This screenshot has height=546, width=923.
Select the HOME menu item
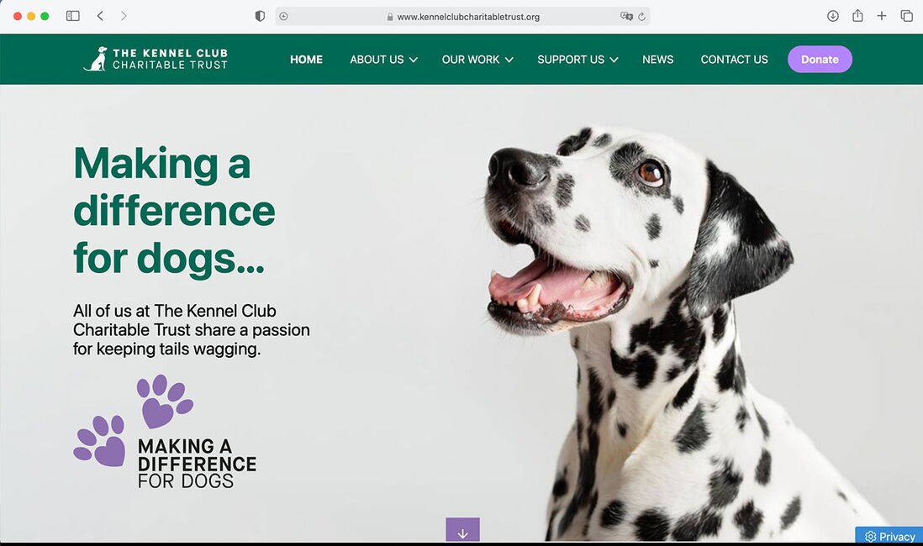(x=306, y=60)
